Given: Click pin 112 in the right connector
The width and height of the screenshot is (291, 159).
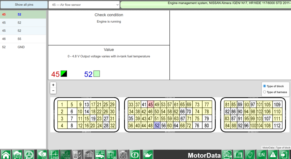Looking at the screenshot, I should coord(277,126).
